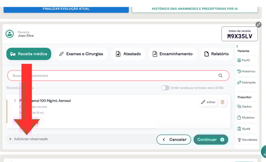This screenshot has height=162, width=266.
Task: Toggle emitir receita por princípio ativo
Action: (165, 88)
